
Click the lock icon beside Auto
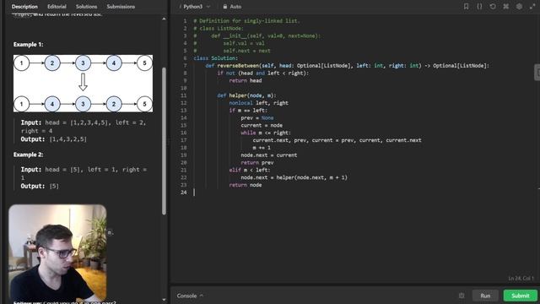(x=225, y=7)
